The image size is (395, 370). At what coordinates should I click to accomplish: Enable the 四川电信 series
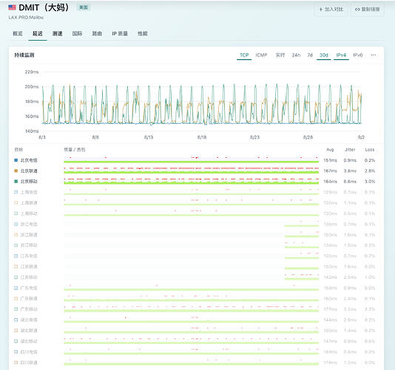tap(16, 351)
